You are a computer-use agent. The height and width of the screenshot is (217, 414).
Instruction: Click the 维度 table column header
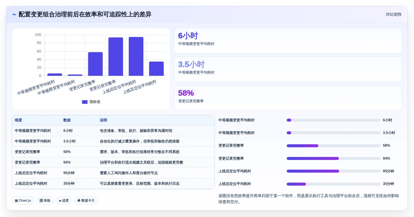pyautogui.click(x=18, y=120)
